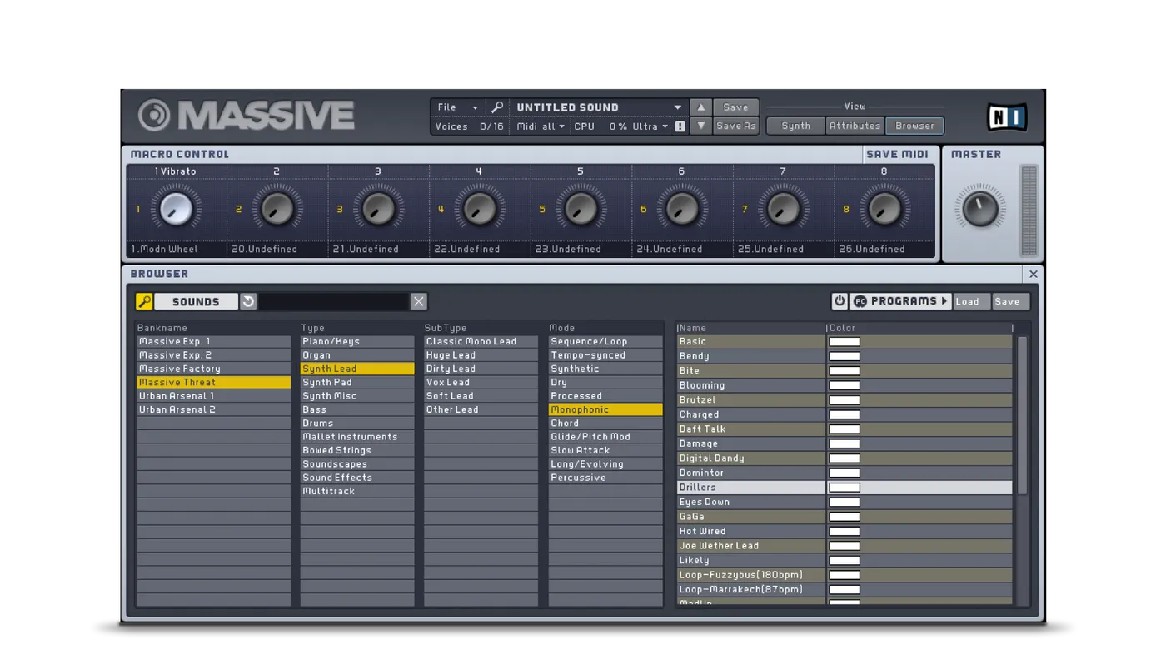Viewport: 1166px width, 664px height.
Task: Click color swatch for Hot Wired preset
Action: point(845,531)
